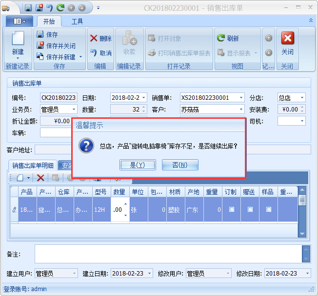The height and width of the screenshot is (296, 318).
Task: Click the grid's vertical scrollbar thumb
Action: pyautogui.click(x=302, y=200)
